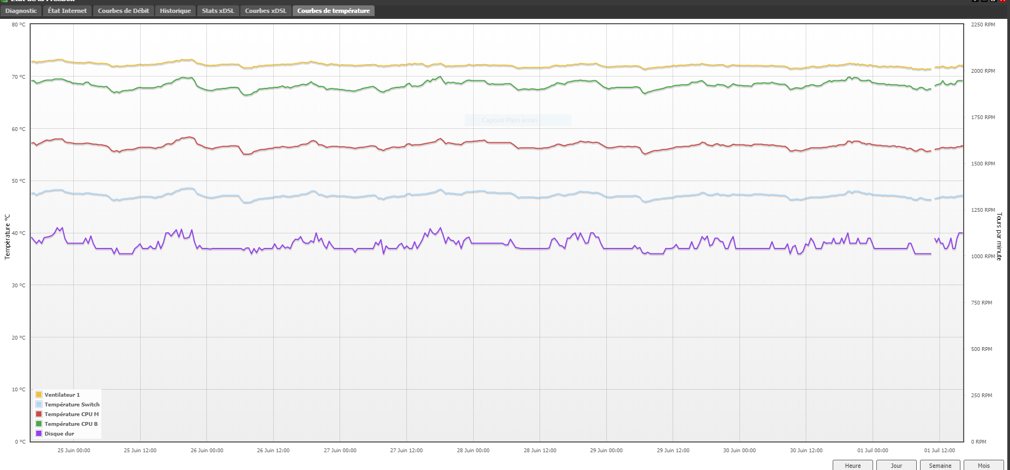1010x470 pixels.
Task: Click the Heure range button
Action: click(853, 465)
